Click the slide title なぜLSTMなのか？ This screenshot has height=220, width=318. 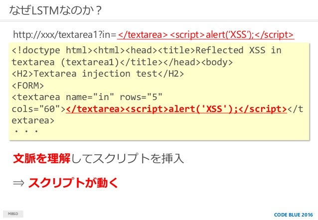[55, 10]
